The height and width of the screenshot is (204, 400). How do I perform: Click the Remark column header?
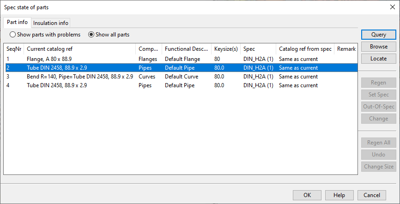346,49
